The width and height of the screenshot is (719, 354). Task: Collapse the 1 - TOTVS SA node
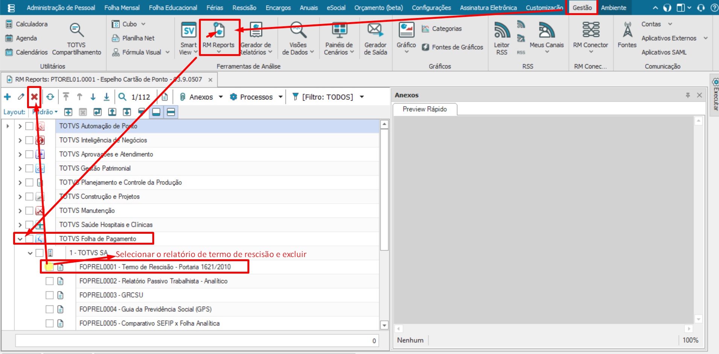(x=30, y=253)
